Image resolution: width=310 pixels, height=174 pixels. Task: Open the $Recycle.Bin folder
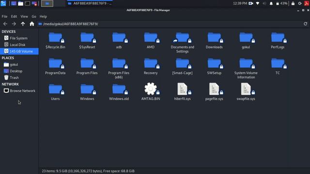pos(55,41)
